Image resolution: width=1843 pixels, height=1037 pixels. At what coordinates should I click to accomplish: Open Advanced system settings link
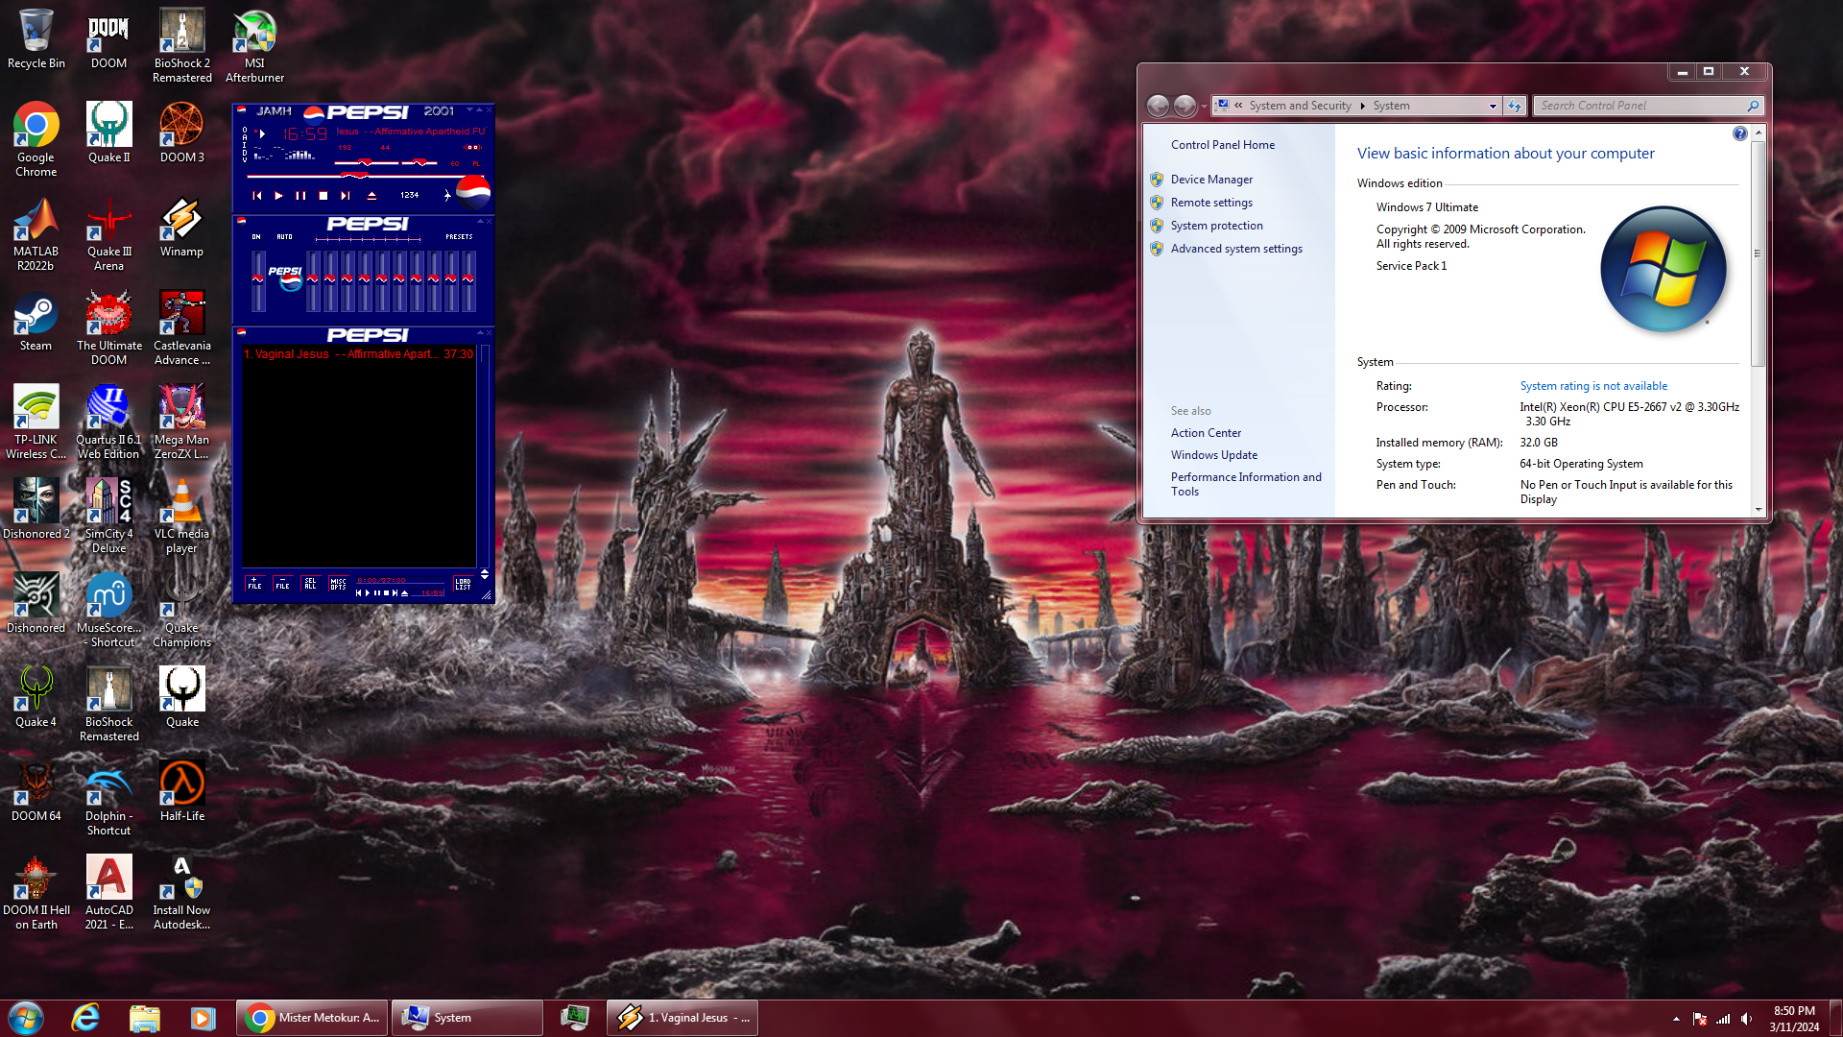pos(1236,249)
